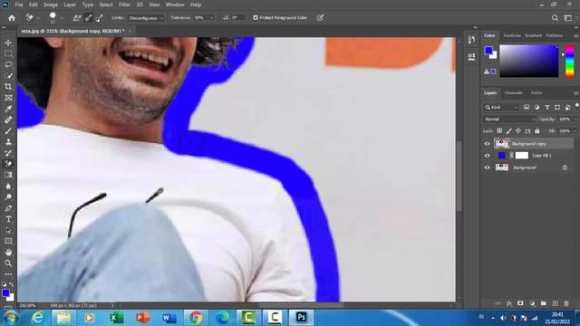
Task: Click the Color Fill 1 layer mask thumbnail
Action: [x=522, y=156]
